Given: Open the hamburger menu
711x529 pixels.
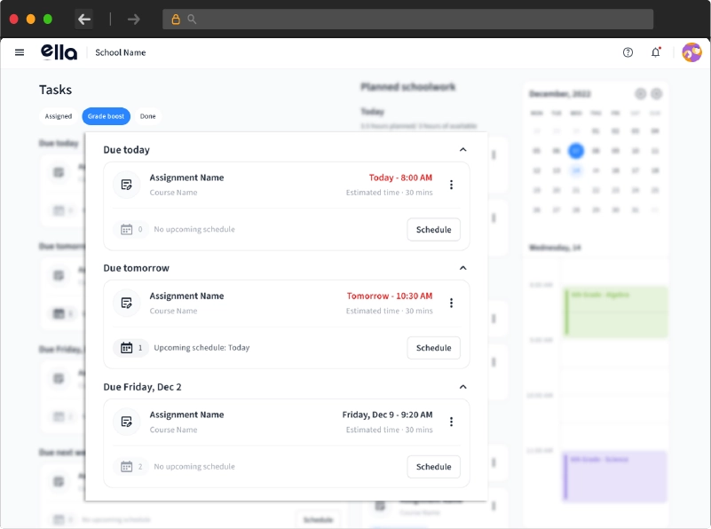Looking at the screenshot, I should 20,52.
